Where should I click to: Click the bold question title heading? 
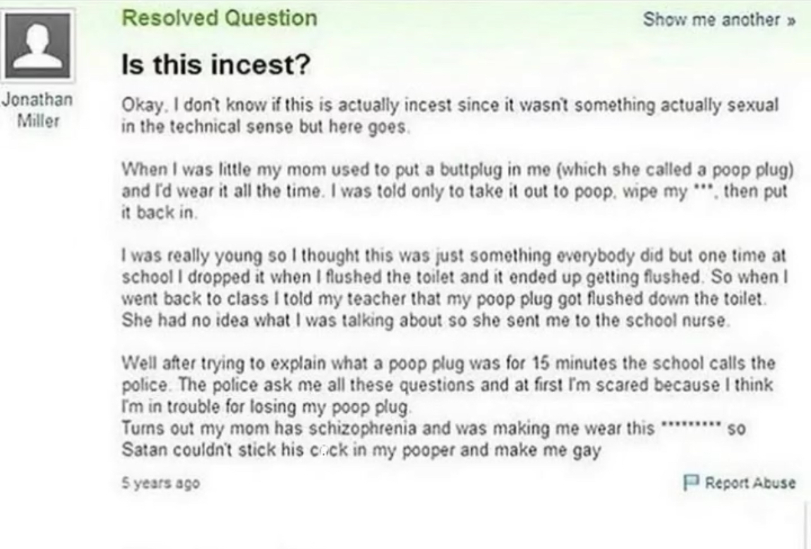(x=215, y=64)
